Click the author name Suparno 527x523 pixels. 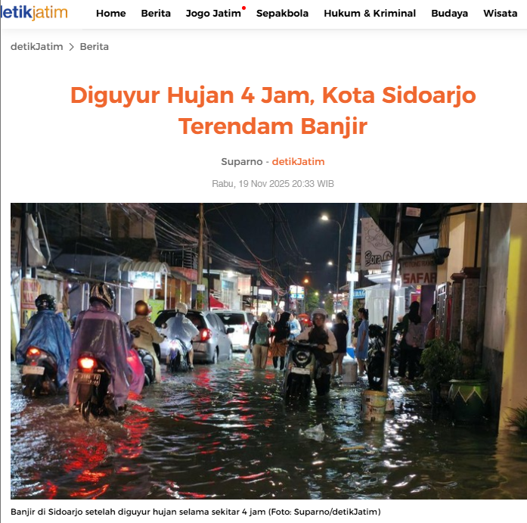(x=242, y=161)
